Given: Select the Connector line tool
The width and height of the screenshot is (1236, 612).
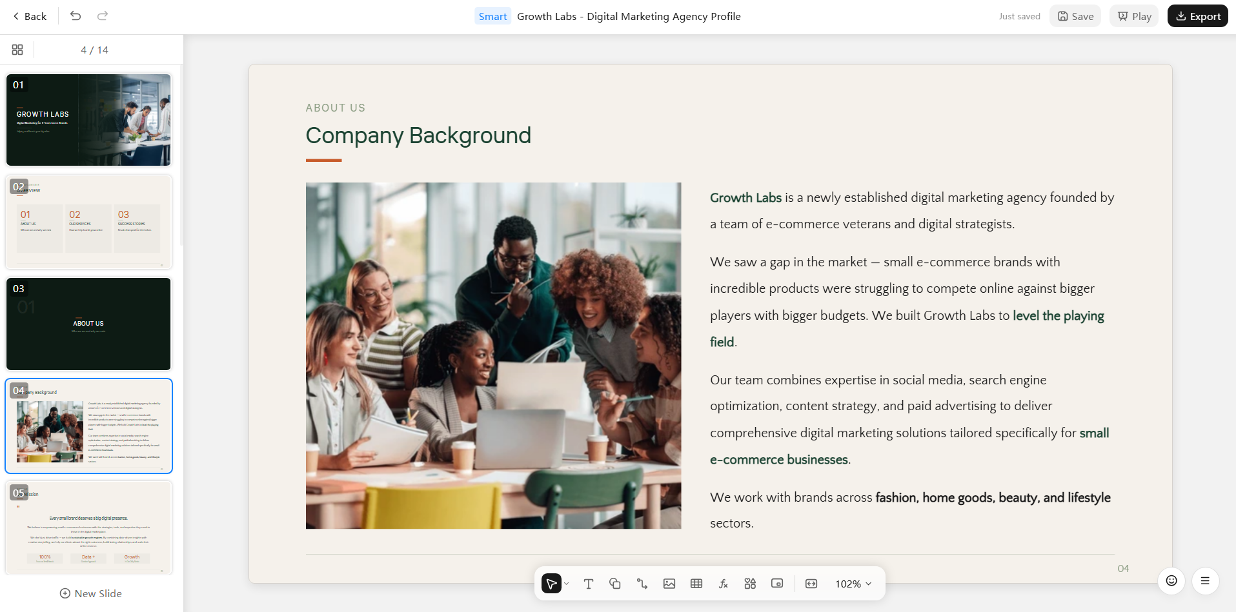Looking at the screenshot, I should click(642, 584).
